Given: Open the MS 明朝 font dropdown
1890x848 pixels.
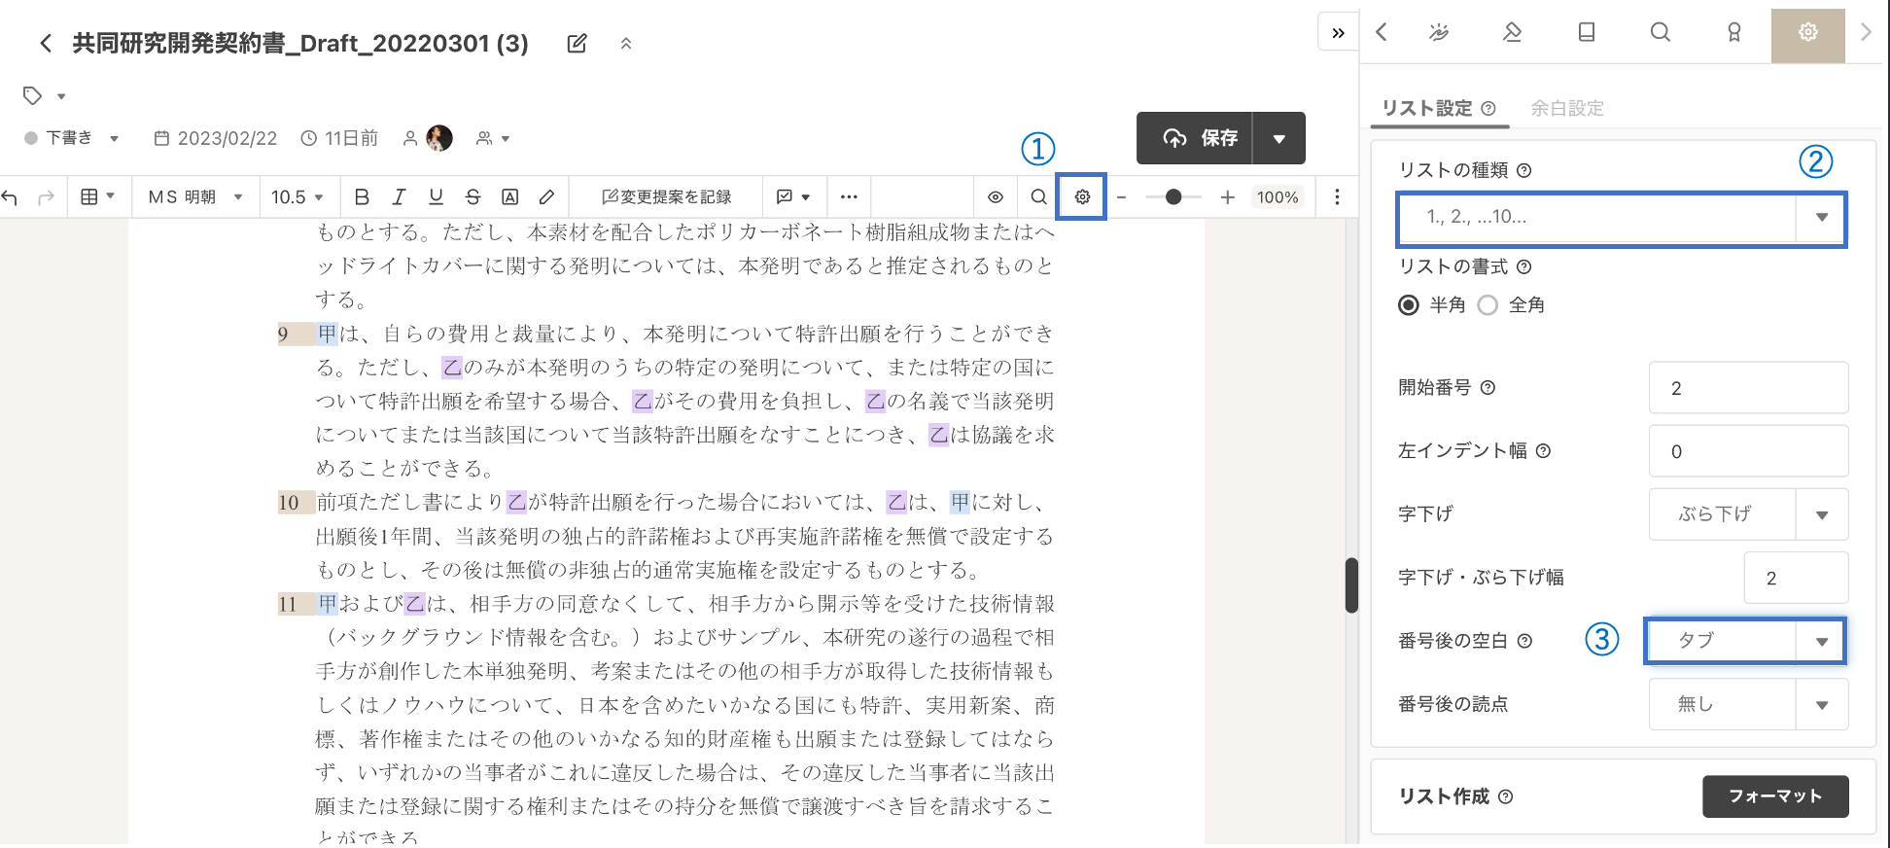Looking at the screenshot, I should click(195, 197).
